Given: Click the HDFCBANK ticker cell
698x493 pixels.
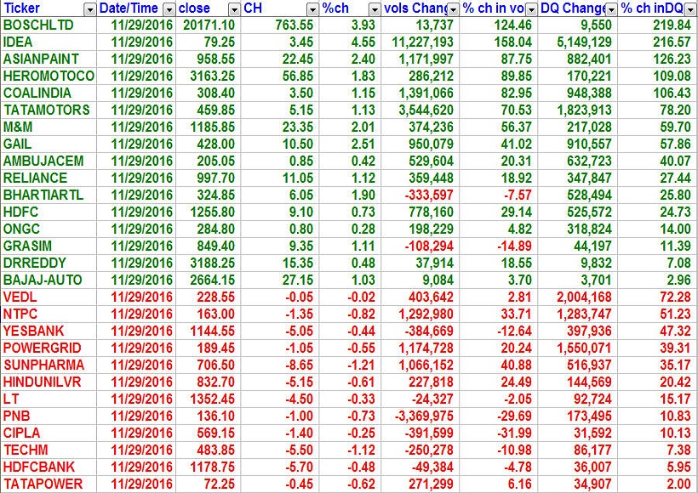Looking at the screenshot, I should [38, 467].
